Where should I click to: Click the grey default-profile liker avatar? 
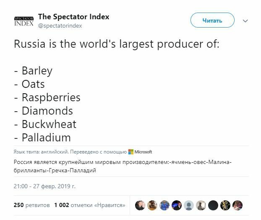pos(189,205)
